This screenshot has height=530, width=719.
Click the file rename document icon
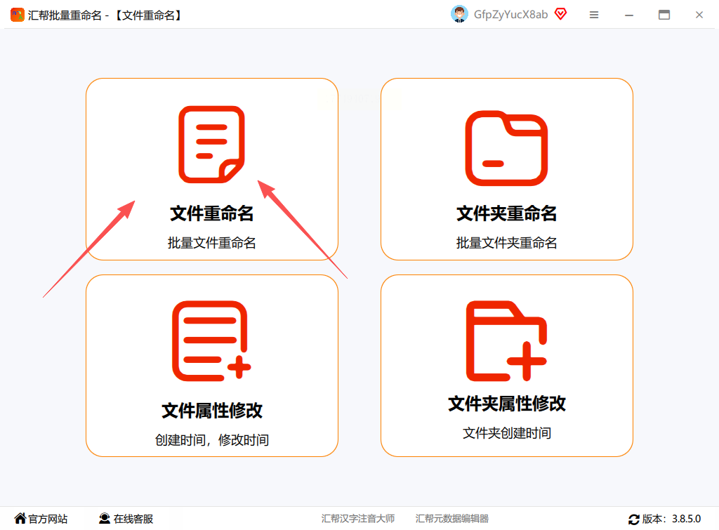click(x=211, y=145)
